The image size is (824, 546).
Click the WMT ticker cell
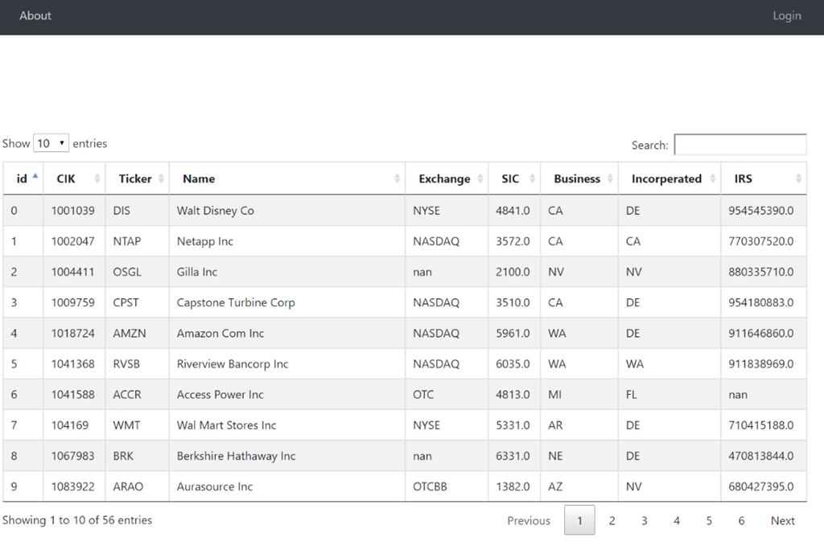[137, 425]
